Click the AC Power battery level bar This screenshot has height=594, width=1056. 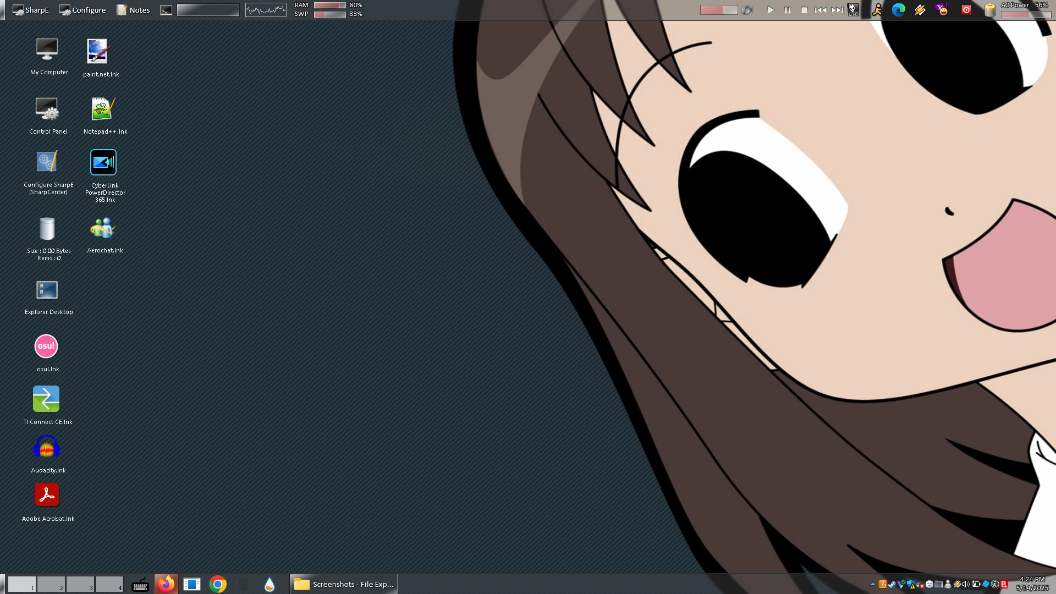1026,15
